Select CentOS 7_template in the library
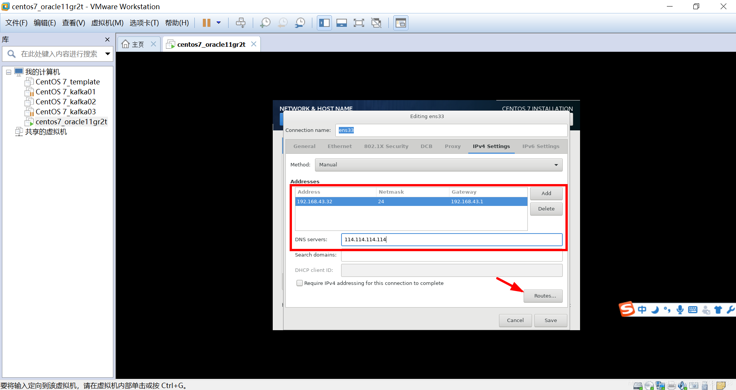736x390 pixels. (x=68, y=82)
